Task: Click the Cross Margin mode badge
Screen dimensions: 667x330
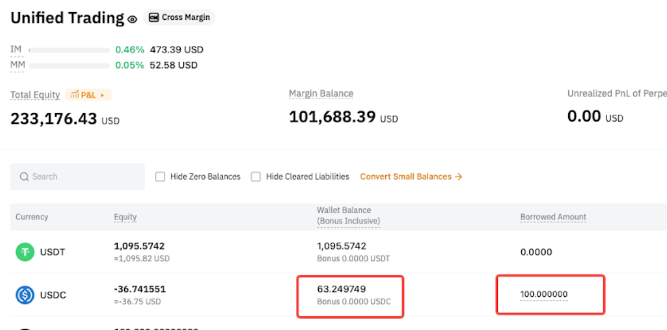Action: point(178,17)
